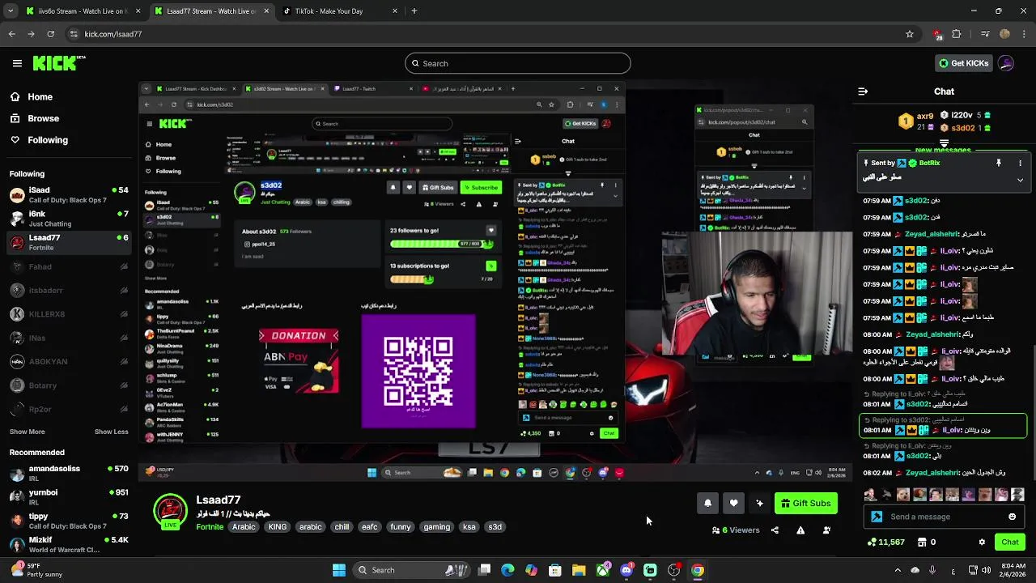
Task: Open pinned message three-dot options
Action: pos(1020,163)
